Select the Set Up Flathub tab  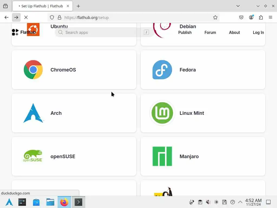(42, 6)
